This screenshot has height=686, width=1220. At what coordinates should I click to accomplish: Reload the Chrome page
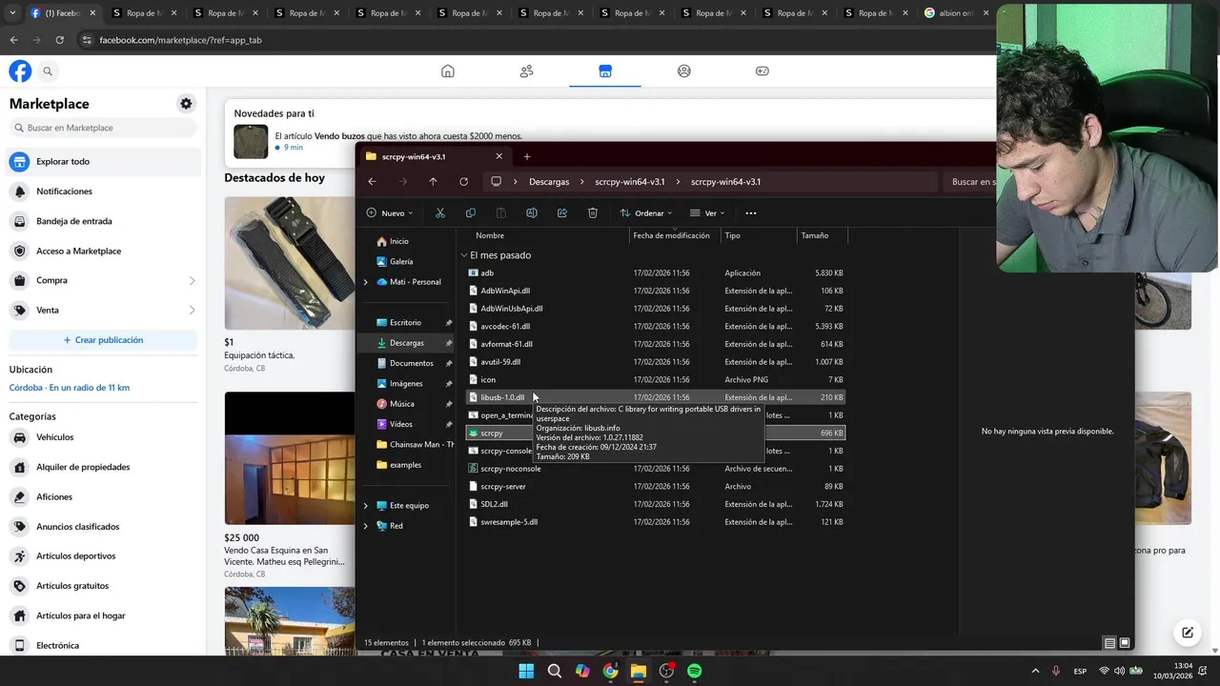point(59,40)
